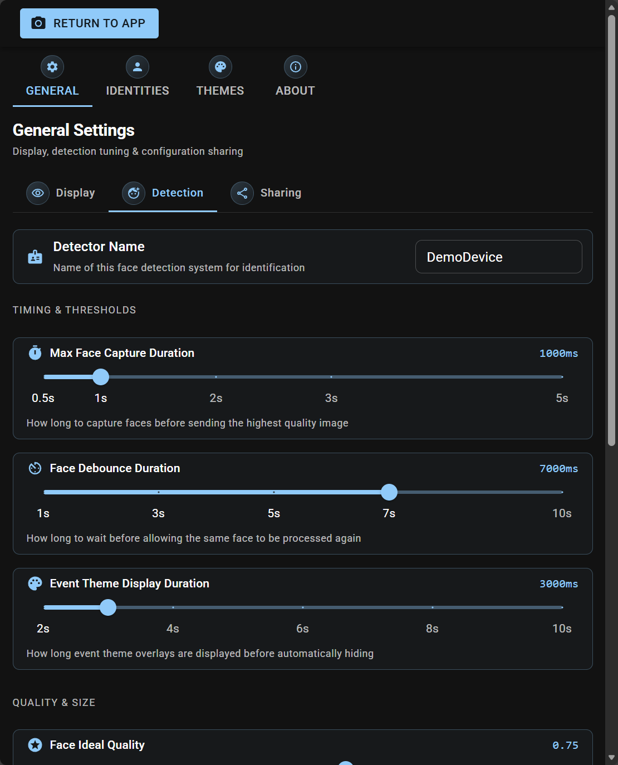The image size is (618, 765).
Task: Click the gear icon above General
Action: pyautogui.click(x=52, y=66)
